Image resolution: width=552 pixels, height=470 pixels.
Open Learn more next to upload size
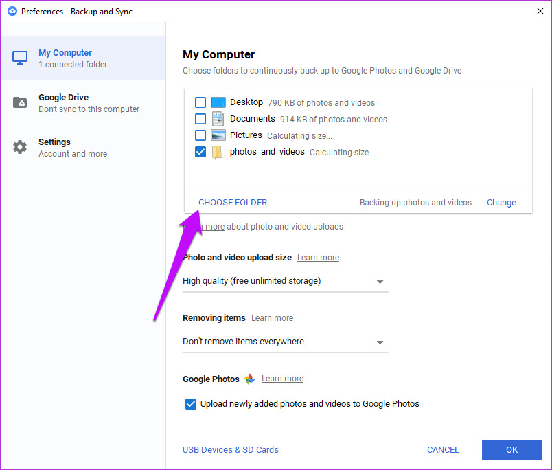point(319,258)
